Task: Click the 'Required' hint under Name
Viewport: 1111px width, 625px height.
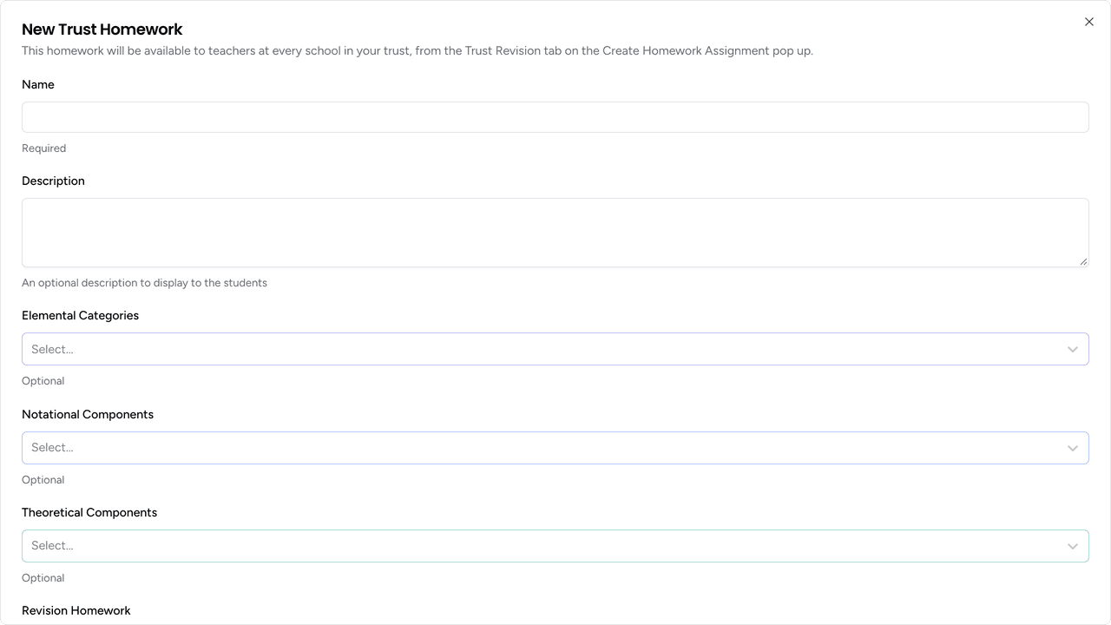Action: (44, 148)
